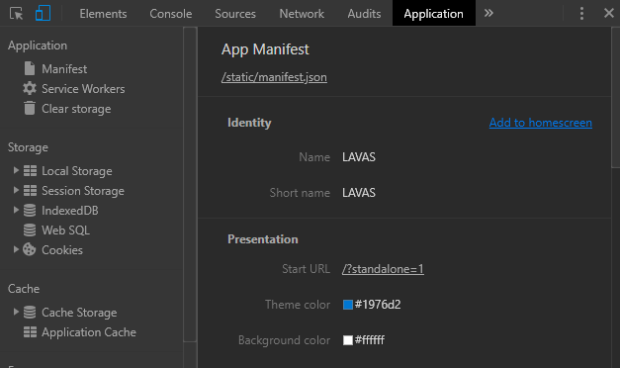Expand the Session Storage tree node
Image resolution: width=620 pixels, height=368 pixels.
pos(16,190)
